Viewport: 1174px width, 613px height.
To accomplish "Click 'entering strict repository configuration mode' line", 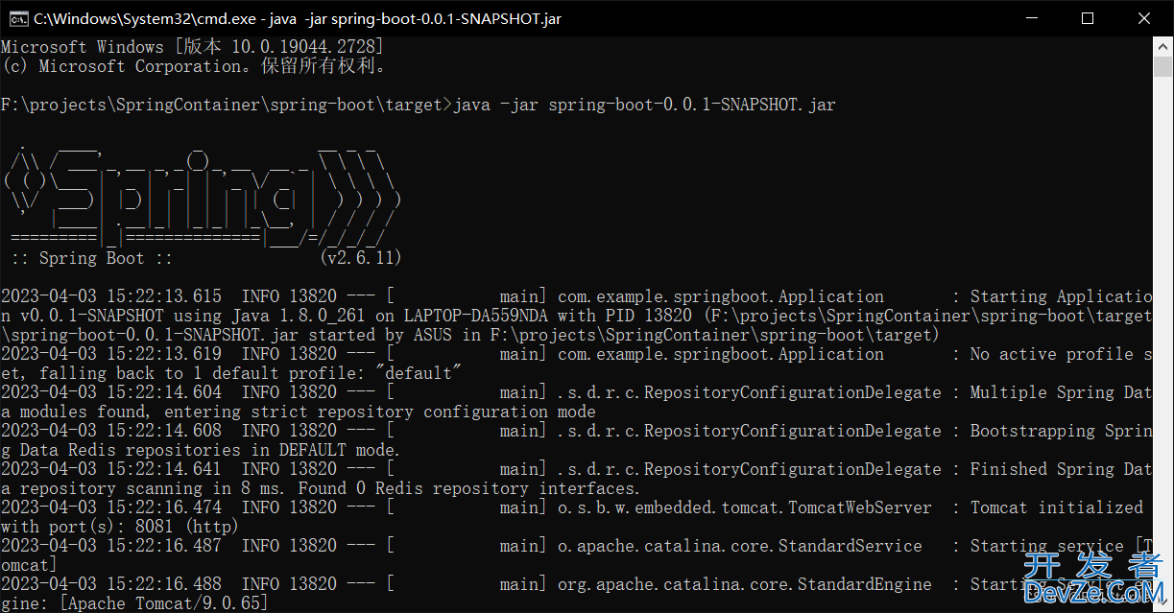I will coord(298,412).
